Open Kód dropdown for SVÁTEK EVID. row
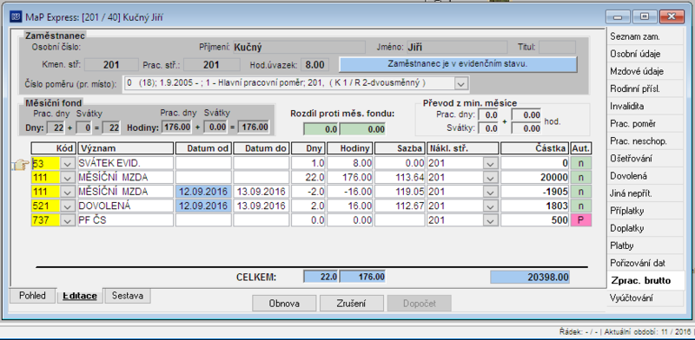 pos(68,163)
